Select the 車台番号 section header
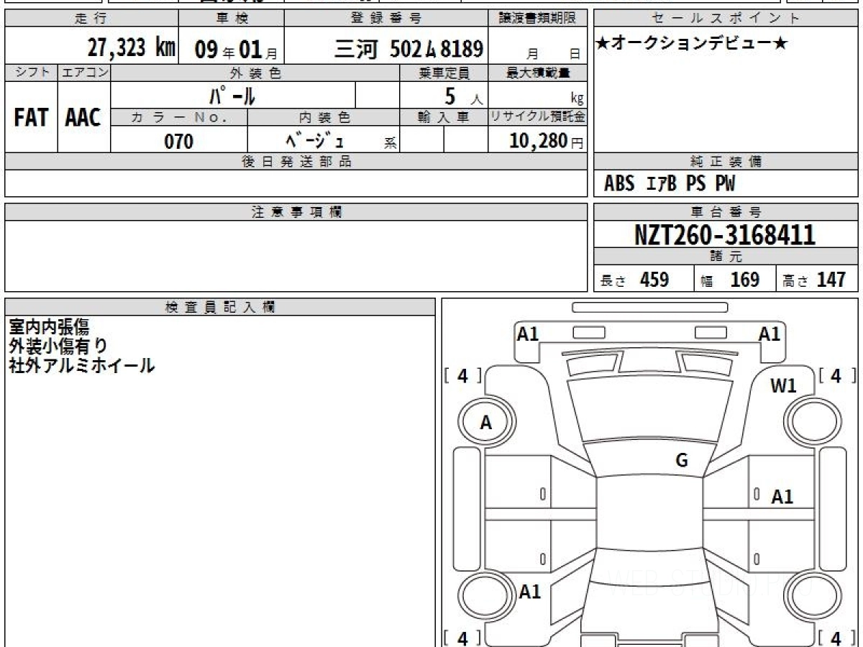This screenshot has width=863, height=647. point(726,212)
